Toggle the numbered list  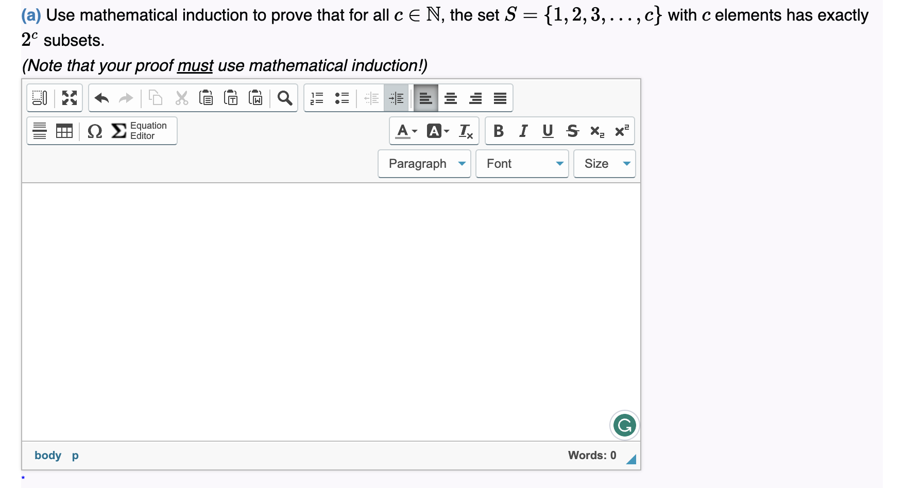(x=317, y=98)
